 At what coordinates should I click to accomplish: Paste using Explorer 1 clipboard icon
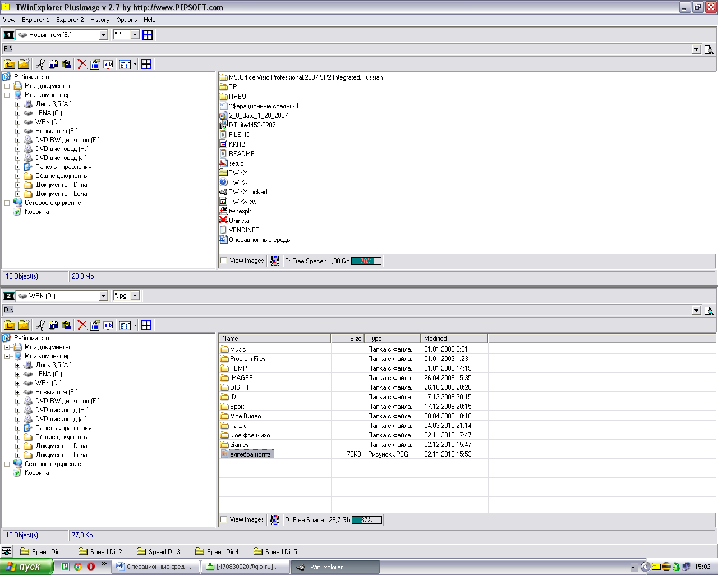66,64
